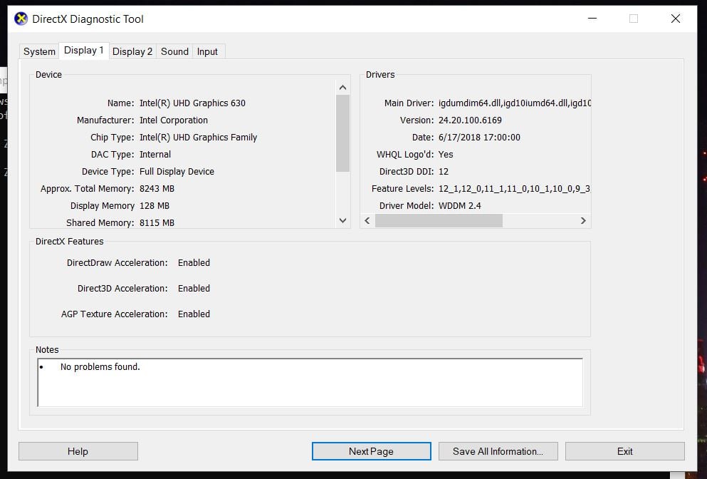Open the Display 2 tab

132,51
